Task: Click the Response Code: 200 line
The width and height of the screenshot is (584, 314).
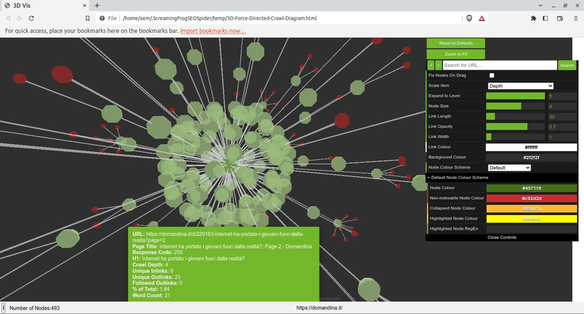Action: [157, 252]
